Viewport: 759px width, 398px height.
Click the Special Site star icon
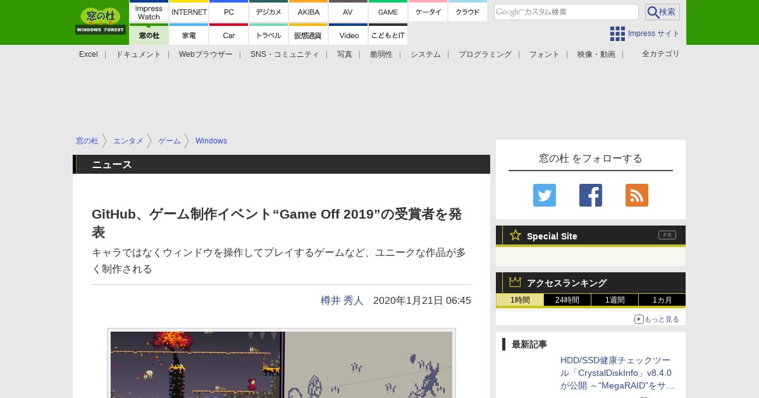point(515,236)
